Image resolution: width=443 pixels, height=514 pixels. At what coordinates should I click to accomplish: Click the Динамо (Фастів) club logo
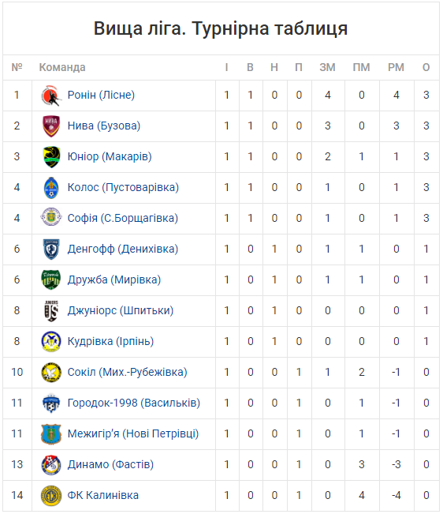51,465
